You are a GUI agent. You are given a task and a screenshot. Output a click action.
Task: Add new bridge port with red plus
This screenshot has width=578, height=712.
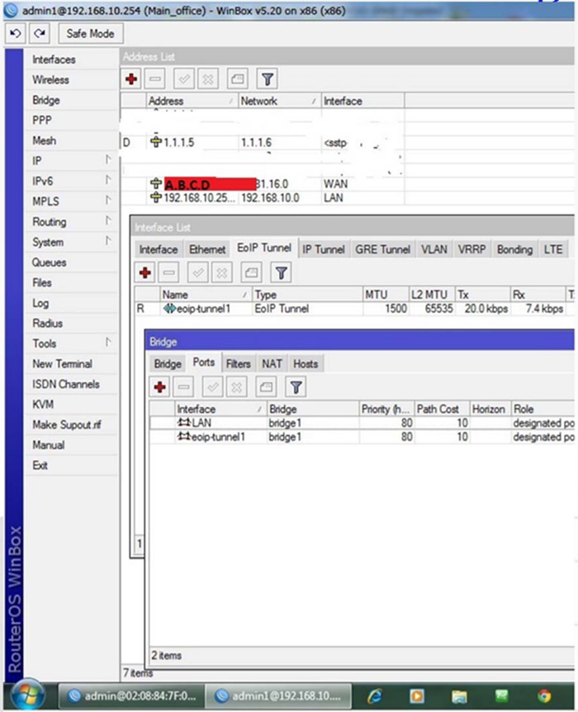pyautogui.click(x=160, y=387)
